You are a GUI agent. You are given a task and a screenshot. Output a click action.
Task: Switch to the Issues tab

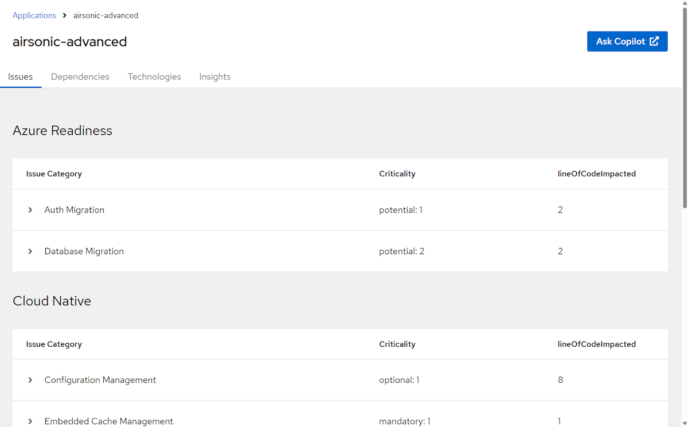coord(21,76)
